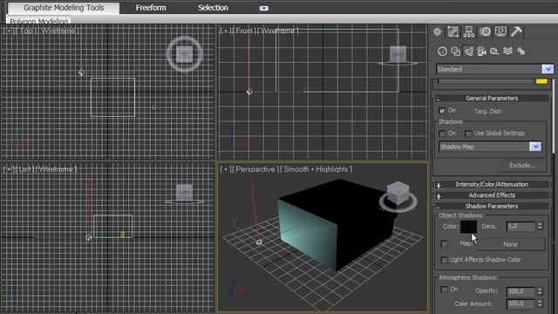
Task: Select the Space Warps category icon
Action: coord(507,51)
